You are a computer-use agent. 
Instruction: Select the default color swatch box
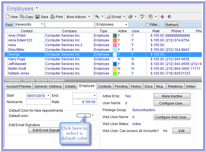point(84,115)
